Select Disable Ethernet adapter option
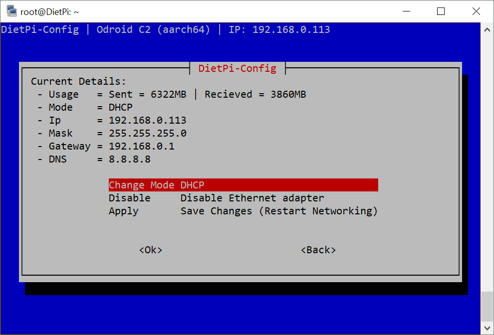494x335 pixels. click(217, 198)
